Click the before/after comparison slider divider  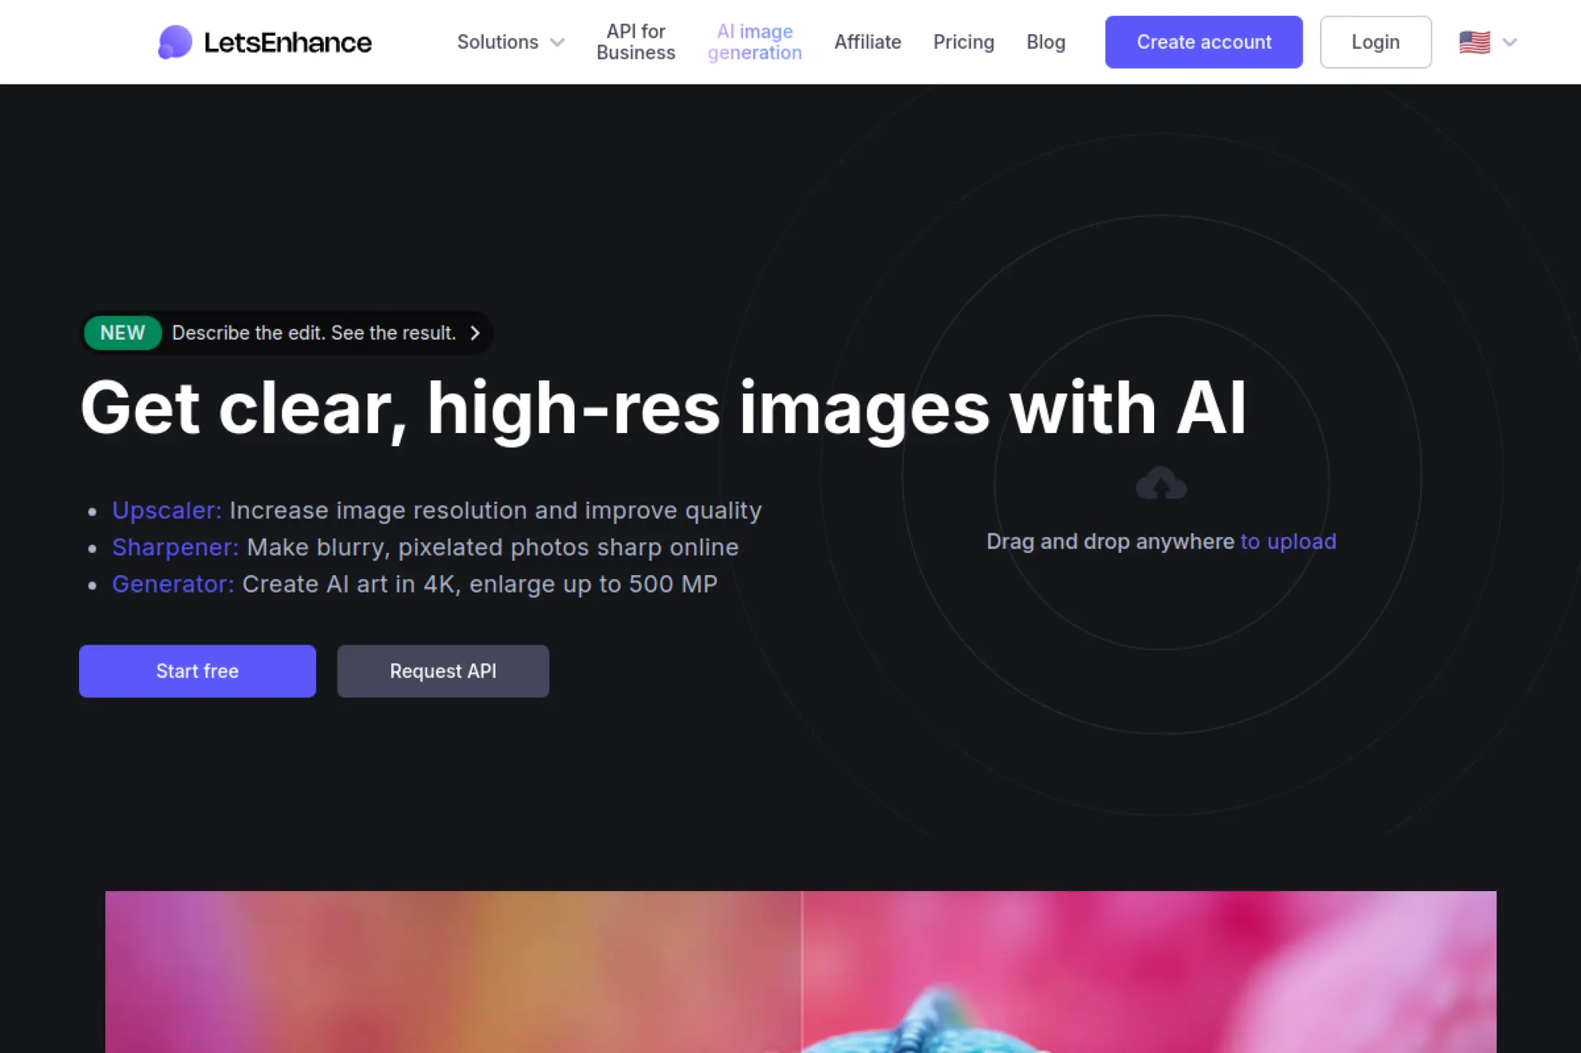pyautogui.click(x=802, y=972)
